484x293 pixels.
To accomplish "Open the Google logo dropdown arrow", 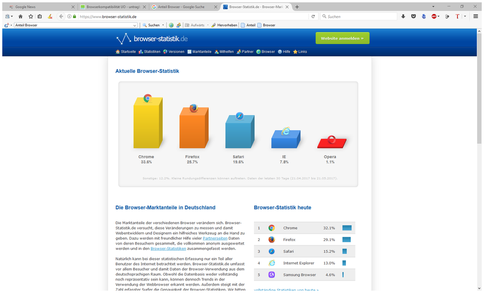I will [x=12, y=25].
